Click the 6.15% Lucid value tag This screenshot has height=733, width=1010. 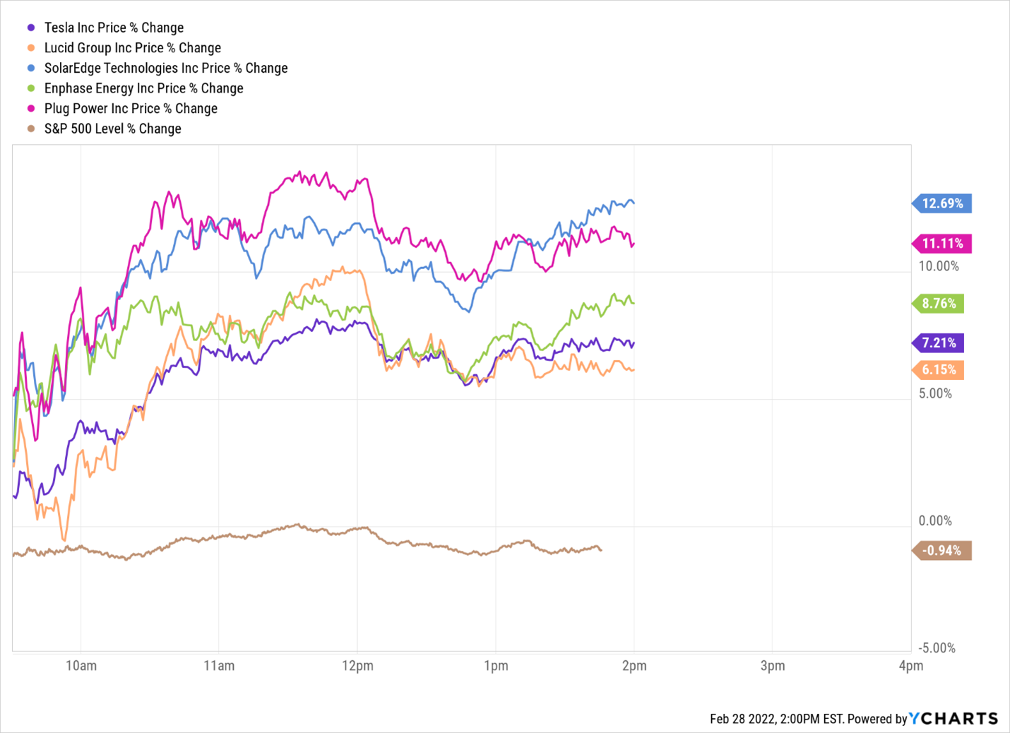coord(939,370)
